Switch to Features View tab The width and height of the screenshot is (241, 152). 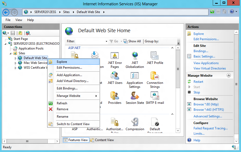point(76,140)
